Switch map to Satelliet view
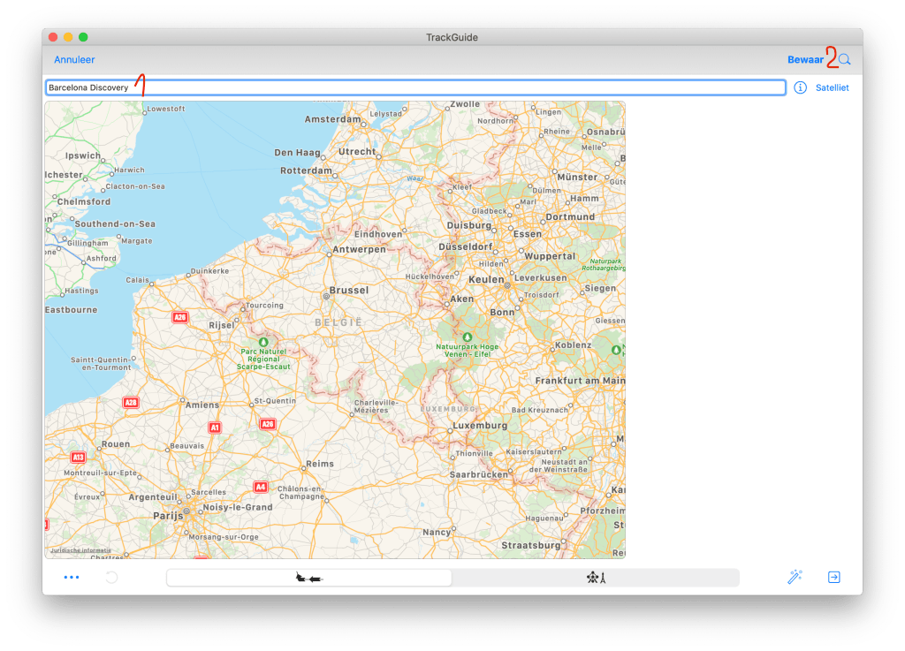 (x=832, y=87)
